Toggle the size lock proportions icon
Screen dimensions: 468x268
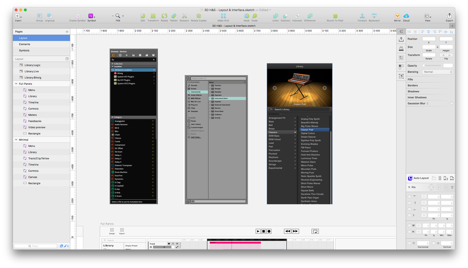(x=438, y=47)
